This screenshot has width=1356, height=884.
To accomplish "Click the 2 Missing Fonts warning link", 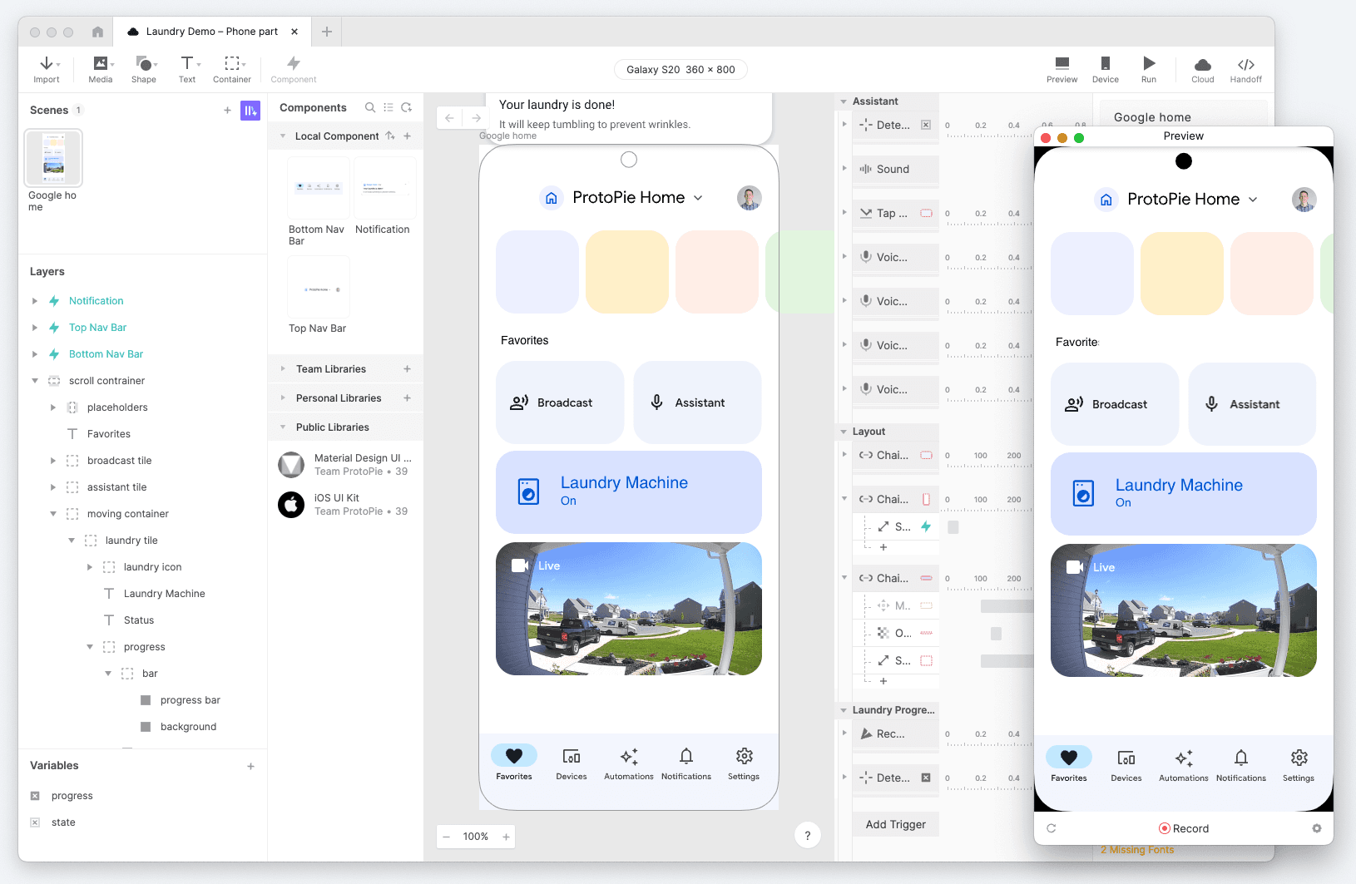I will coord(1137,849).
